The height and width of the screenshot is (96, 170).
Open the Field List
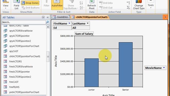point(16,5)
